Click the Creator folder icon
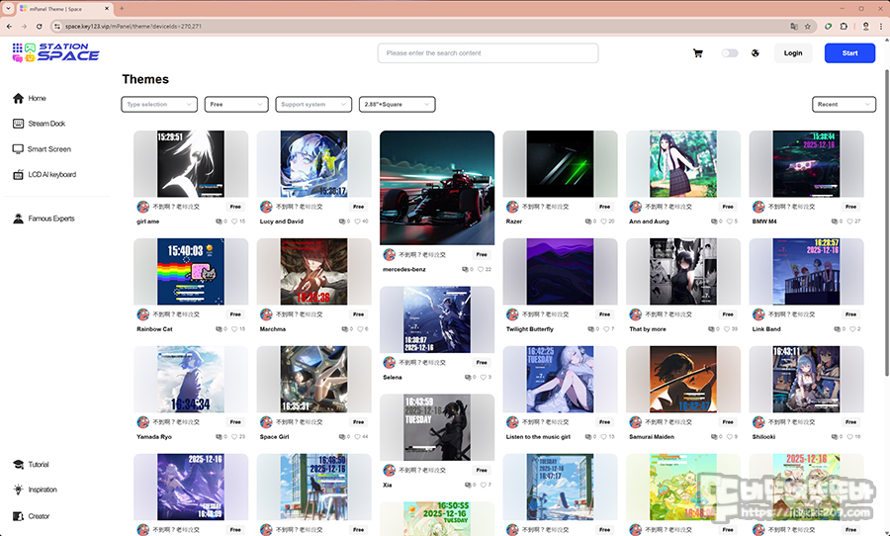 [x=18, y=516]
